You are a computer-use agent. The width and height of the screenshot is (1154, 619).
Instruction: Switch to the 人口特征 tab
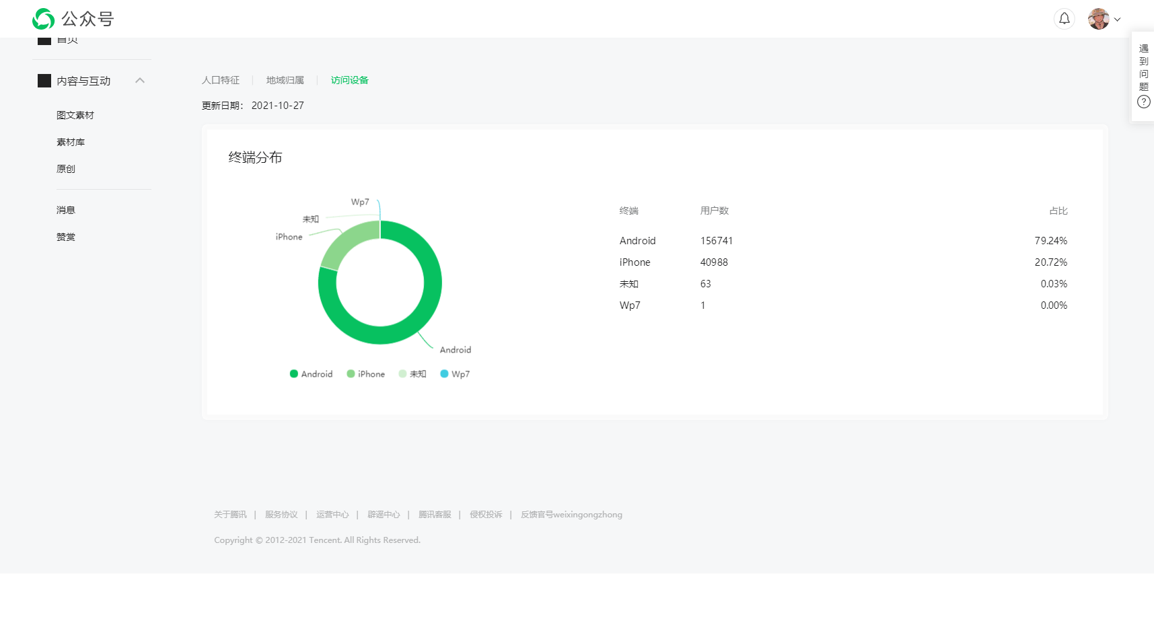click(x=221, y=80)
